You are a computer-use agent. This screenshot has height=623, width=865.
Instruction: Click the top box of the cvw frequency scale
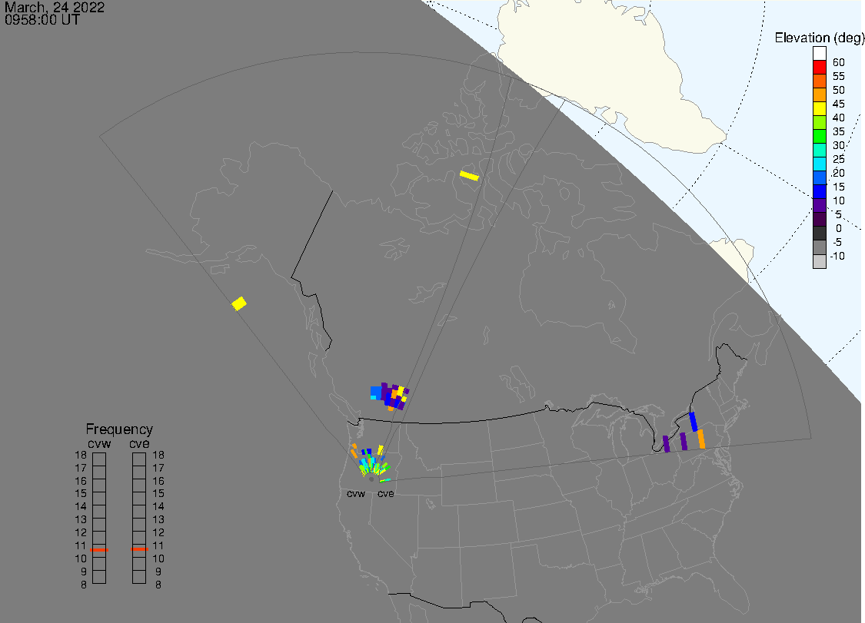tap(99, 459)
